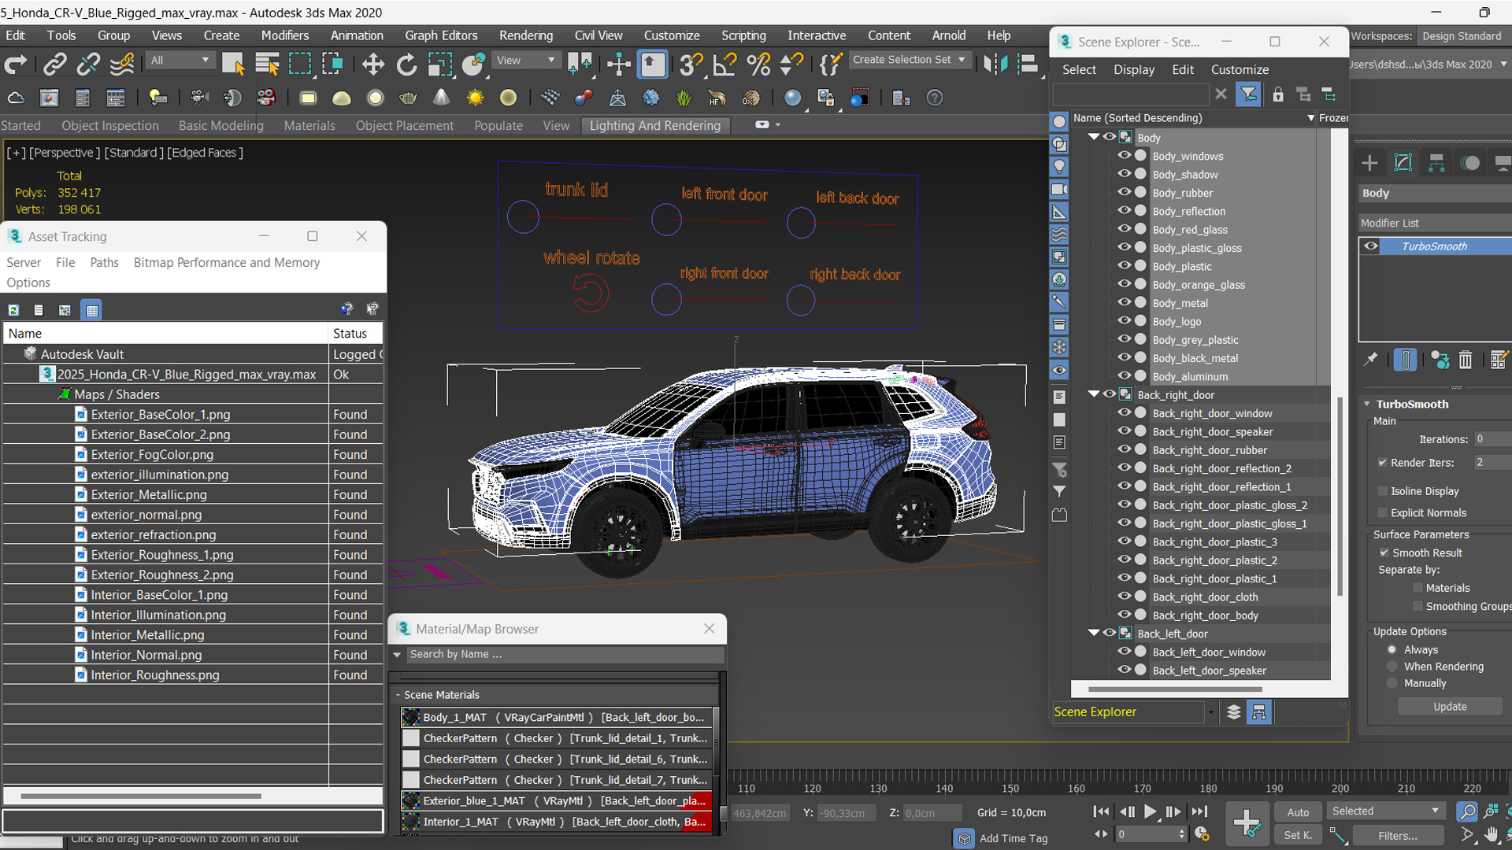1512x850 pixels.
Task: Open Select by Name tool
Action: 267,65
